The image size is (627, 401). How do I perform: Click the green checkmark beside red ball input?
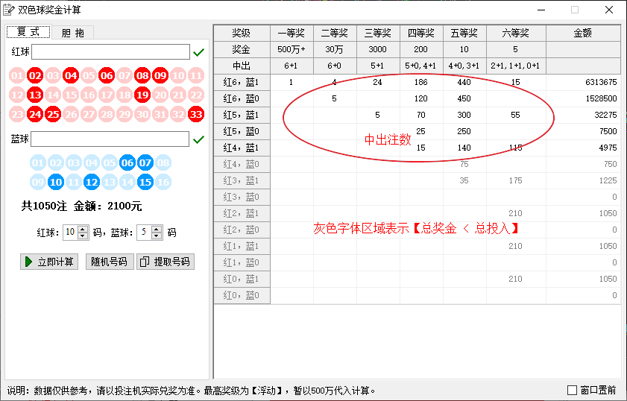tap(198, 52)
